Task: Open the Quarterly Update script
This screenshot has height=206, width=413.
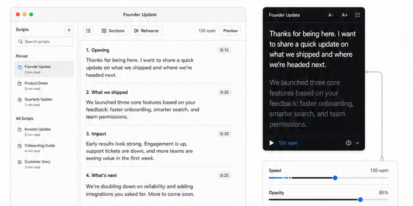Action: pyautogui.click(x=44, y=102)
